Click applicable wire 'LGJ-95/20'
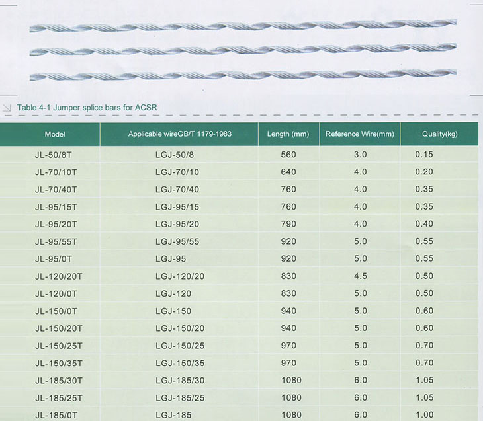 (177, 224)
